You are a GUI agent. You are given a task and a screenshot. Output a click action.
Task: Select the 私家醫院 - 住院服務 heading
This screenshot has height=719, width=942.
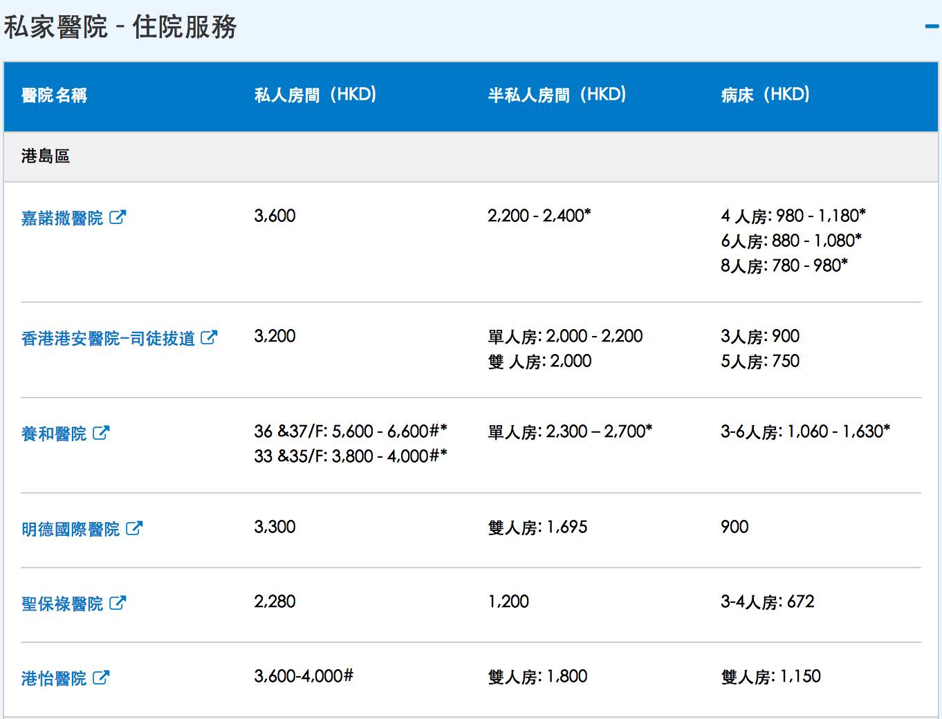click(x=120, y=28)
